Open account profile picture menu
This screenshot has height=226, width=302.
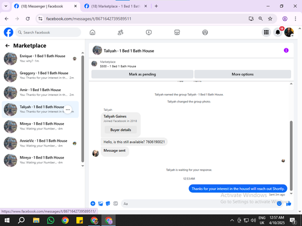coord(289,32)
